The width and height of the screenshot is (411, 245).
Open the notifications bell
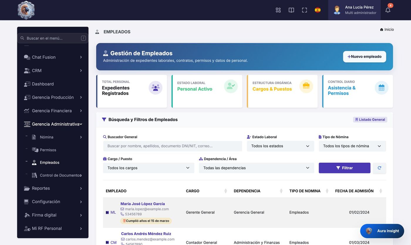(388, 10)
